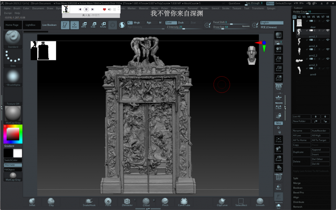Open the Zplugin menu

(271, 9)
